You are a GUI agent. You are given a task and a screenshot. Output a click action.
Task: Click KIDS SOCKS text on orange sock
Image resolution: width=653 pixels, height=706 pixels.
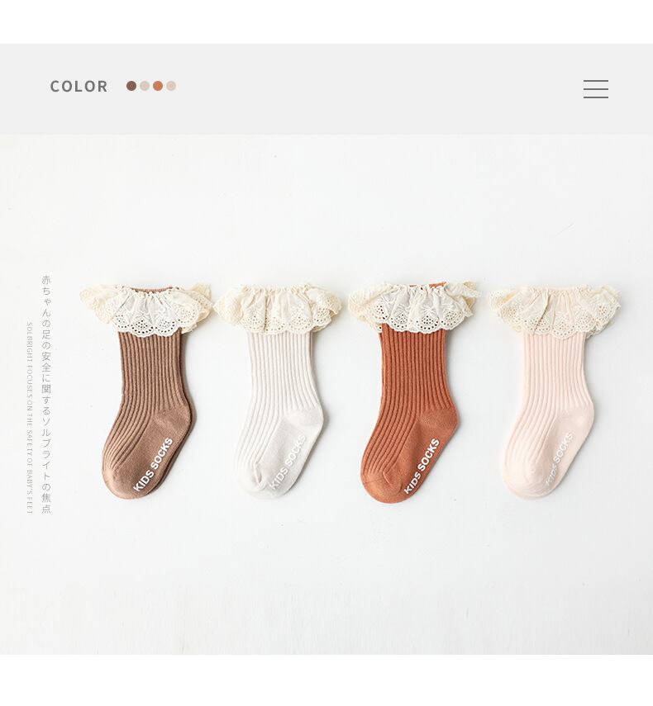point(422,466)
